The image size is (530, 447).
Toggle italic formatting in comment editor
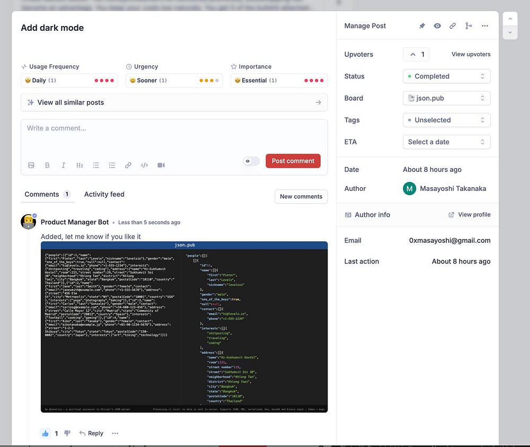[x=63, y=165]
